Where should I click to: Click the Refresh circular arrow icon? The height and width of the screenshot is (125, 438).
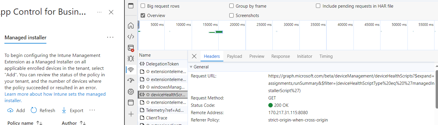pos(34,110)
